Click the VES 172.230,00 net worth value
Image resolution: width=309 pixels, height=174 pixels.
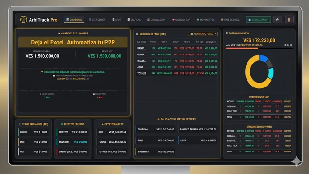coord(259,40)
